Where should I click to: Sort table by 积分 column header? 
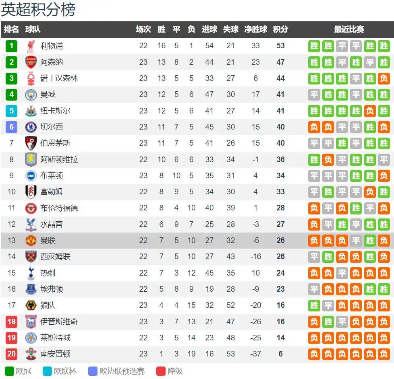[280, 29]
